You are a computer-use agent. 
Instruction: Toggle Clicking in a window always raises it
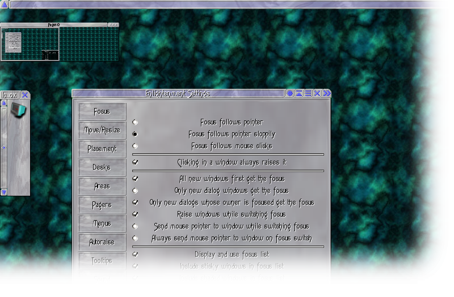pyautogui.click(x=135, y=162)
